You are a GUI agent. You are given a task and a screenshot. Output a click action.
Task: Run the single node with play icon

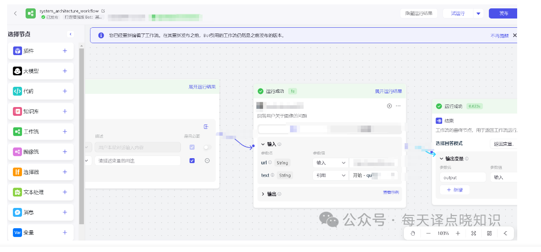pos(389,106)
